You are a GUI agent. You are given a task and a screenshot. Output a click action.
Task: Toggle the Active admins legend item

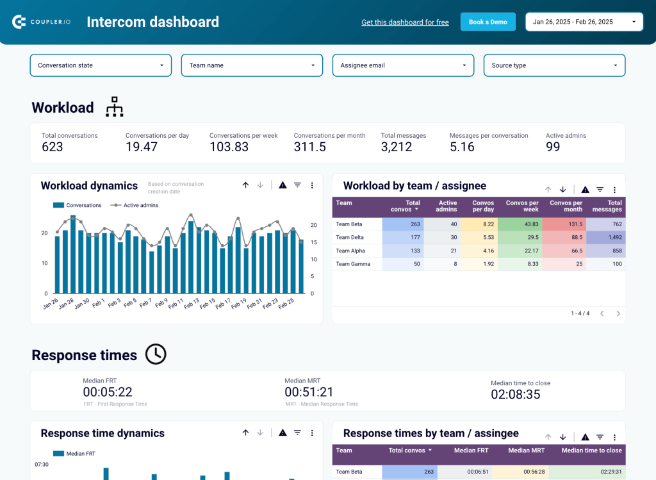135,205
